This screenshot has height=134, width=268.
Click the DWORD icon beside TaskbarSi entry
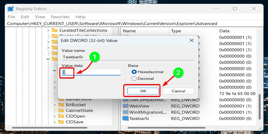125,119
